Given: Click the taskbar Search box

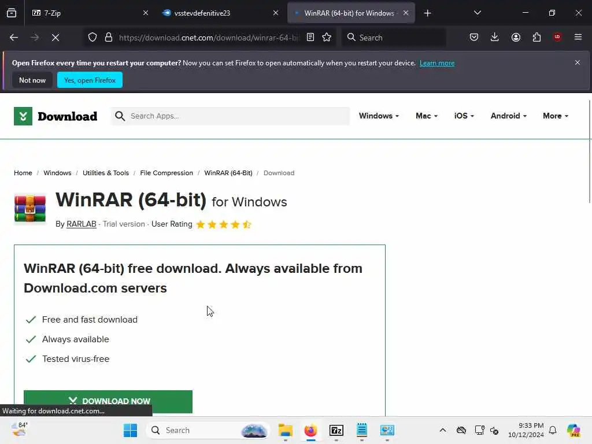Looking at the screenshot, I should tap(208, 430).
